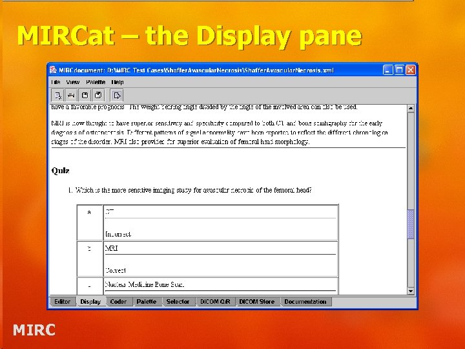Click the save document toolbar icon
Image resolution: width=465 pixels, height=349 pixels.
point(85,96)
